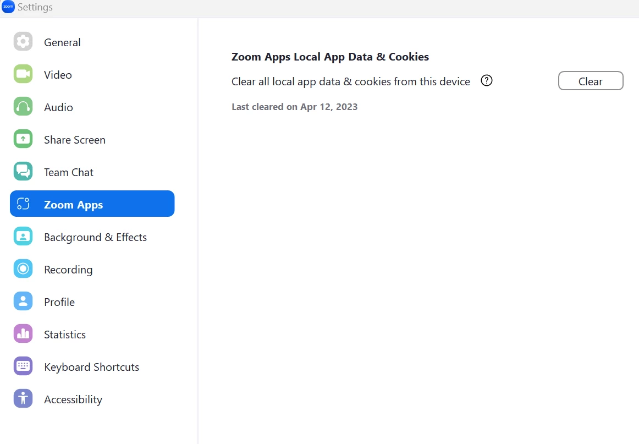The image size is (639, 444).
Task: Open the Statistics settings section
Action: 65,335
